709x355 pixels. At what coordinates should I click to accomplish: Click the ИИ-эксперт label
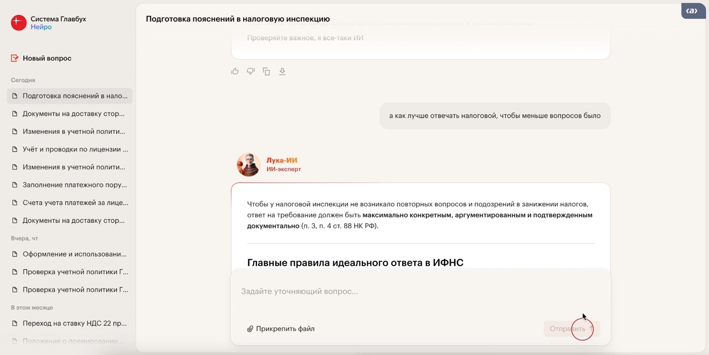(284, 169)
